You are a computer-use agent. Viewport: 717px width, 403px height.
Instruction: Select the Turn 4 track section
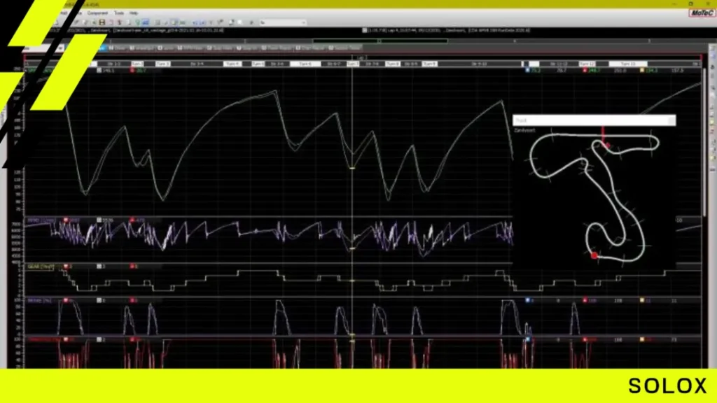[232, 64]
